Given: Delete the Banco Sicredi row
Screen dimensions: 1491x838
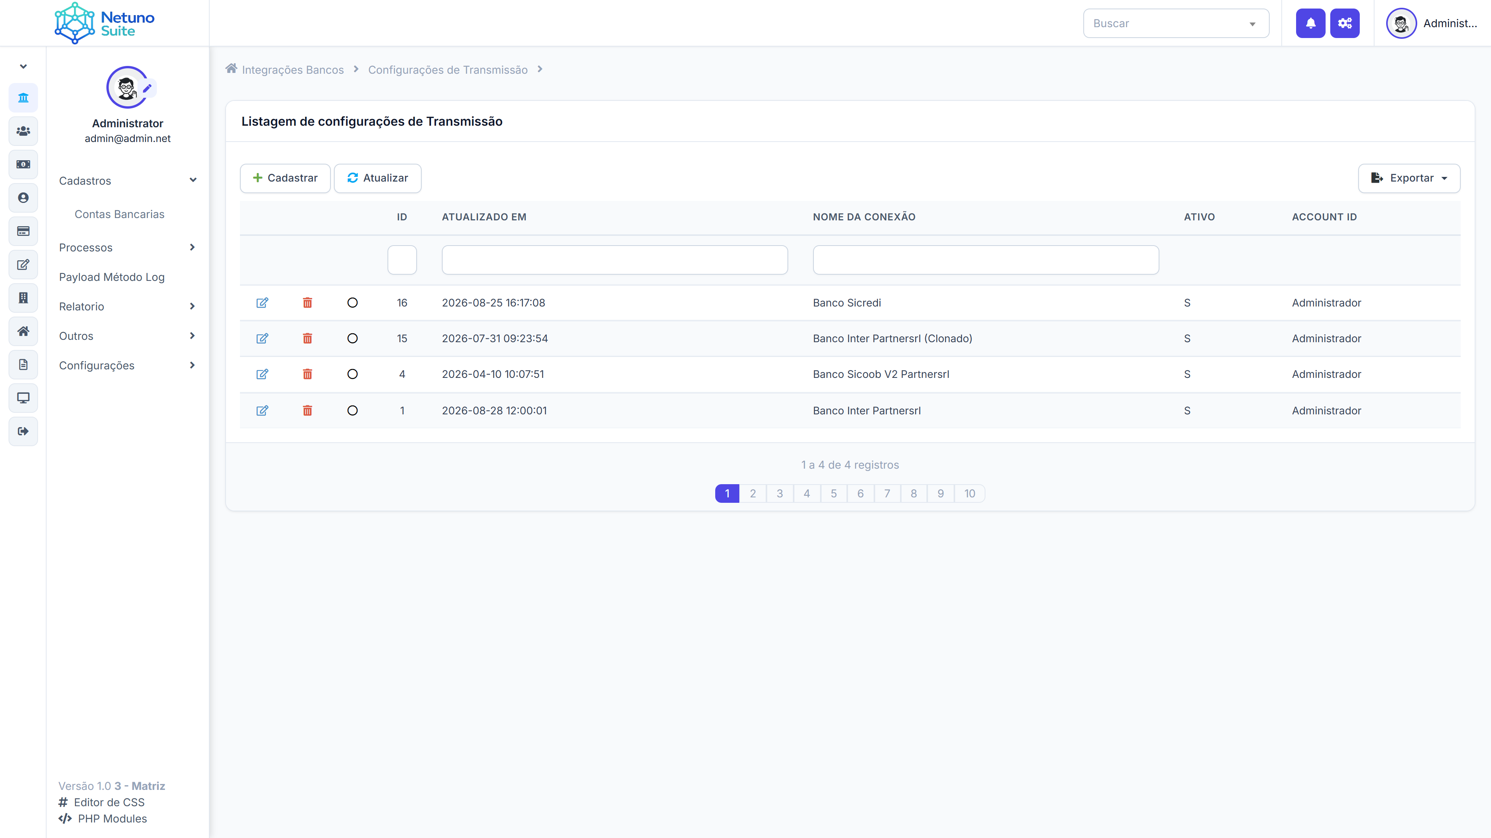Looking at the screenshot, I should [308, 303].
